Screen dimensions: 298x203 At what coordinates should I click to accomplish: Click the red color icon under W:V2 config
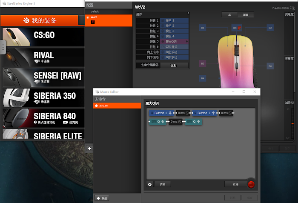tap(93, 22)
